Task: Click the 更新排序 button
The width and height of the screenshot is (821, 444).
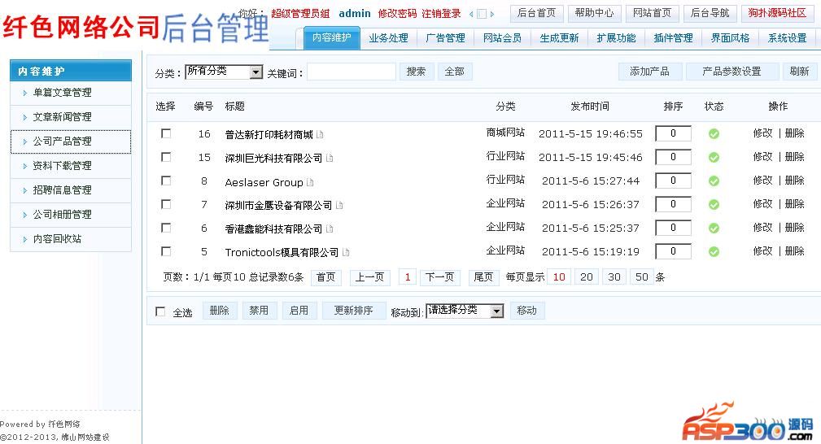Action: click(x=354, y=311)
